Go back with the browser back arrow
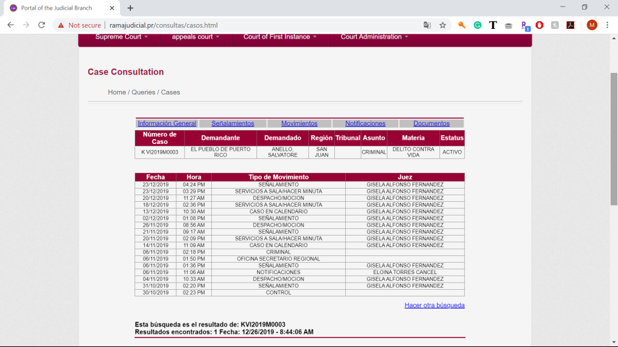Viewport: 618px width, 347px height. (x=10, y=25)
